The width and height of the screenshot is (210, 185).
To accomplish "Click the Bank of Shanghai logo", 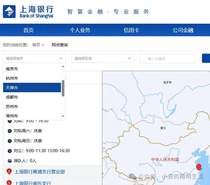I will [x=28, y=12].
